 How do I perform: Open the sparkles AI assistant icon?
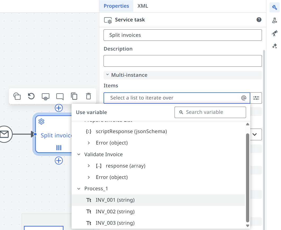click(x=275, y=46)
